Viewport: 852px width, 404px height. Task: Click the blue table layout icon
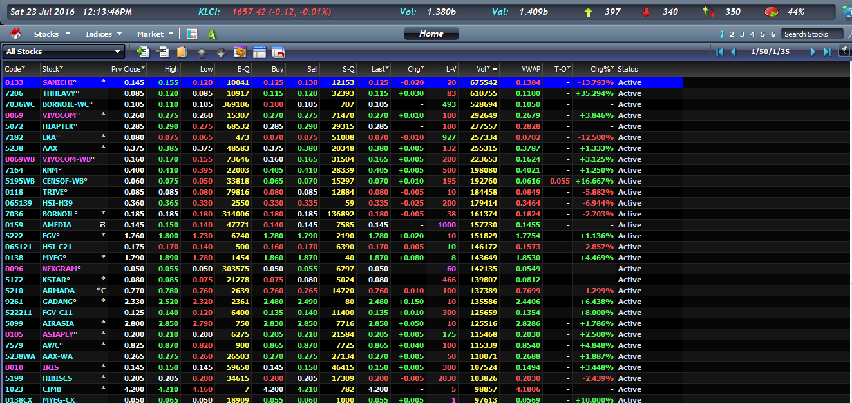(260, 52)
